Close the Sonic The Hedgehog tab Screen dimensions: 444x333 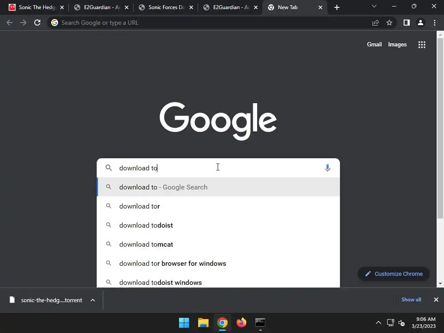tap(62, 7)
